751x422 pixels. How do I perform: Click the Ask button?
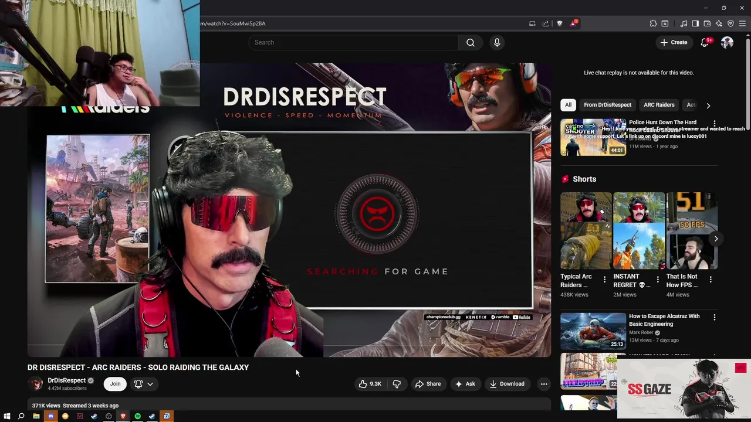click(465, 384)
